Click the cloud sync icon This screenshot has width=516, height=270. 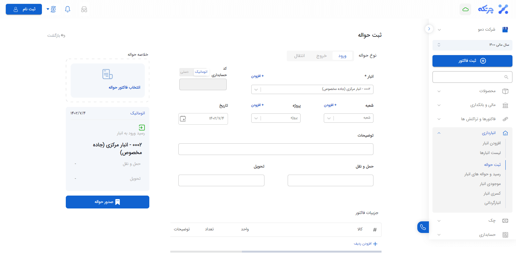[465, 9]
